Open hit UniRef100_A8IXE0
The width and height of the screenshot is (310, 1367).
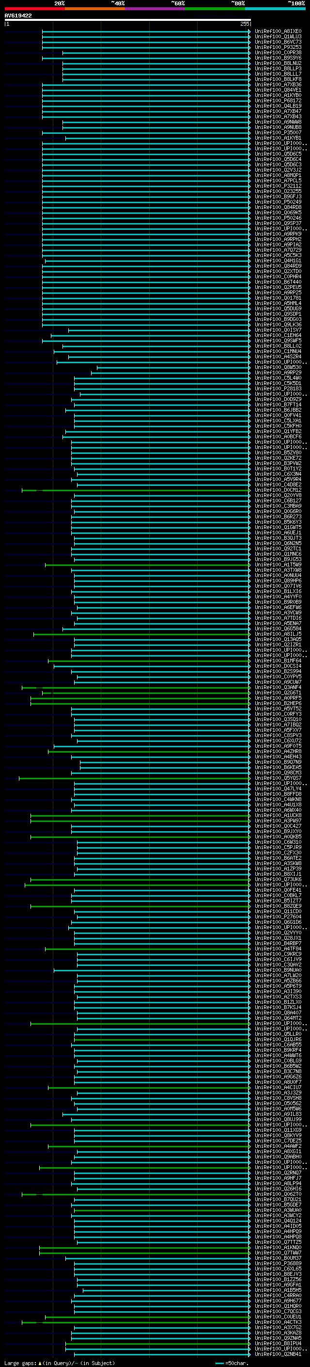(278, 32)
